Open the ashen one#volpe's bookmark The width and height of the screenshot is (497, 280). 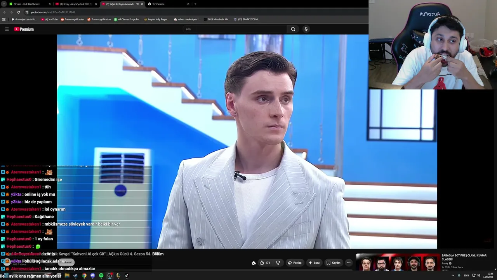187,19
